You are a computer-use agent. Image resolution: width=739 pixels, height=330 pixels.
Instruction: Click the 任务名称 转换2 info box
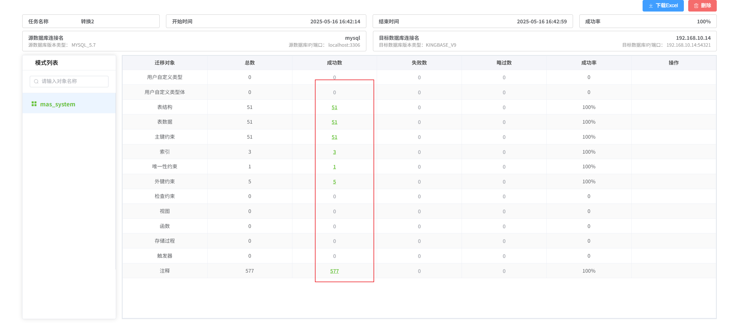click(x=91, y=21)
